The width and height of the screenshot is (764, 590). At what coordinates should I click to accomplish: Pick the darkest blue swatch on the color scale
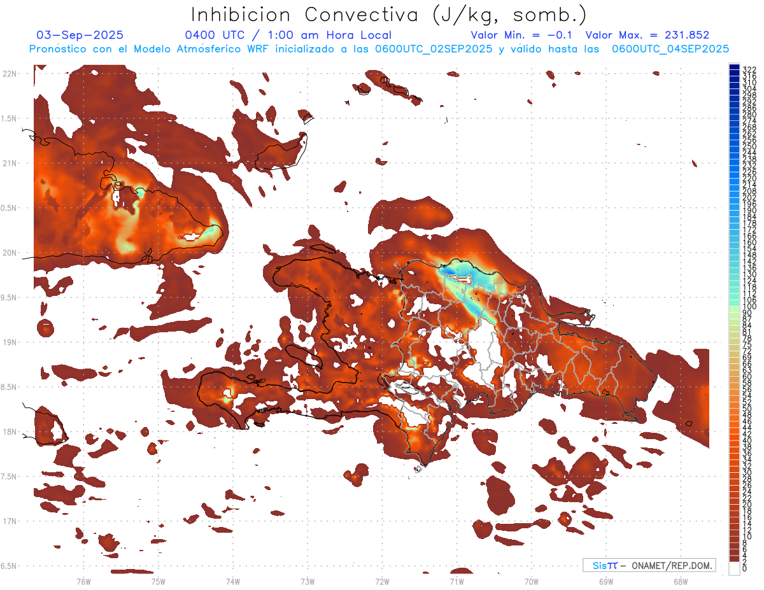734,67
